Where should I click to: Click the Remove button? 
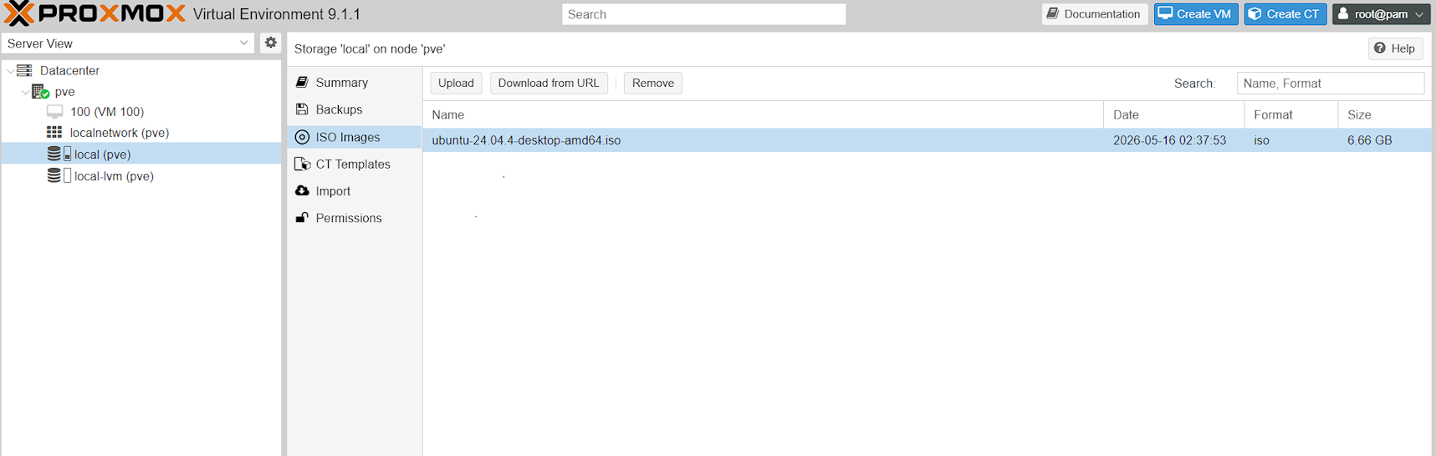[x=653, y=83]
